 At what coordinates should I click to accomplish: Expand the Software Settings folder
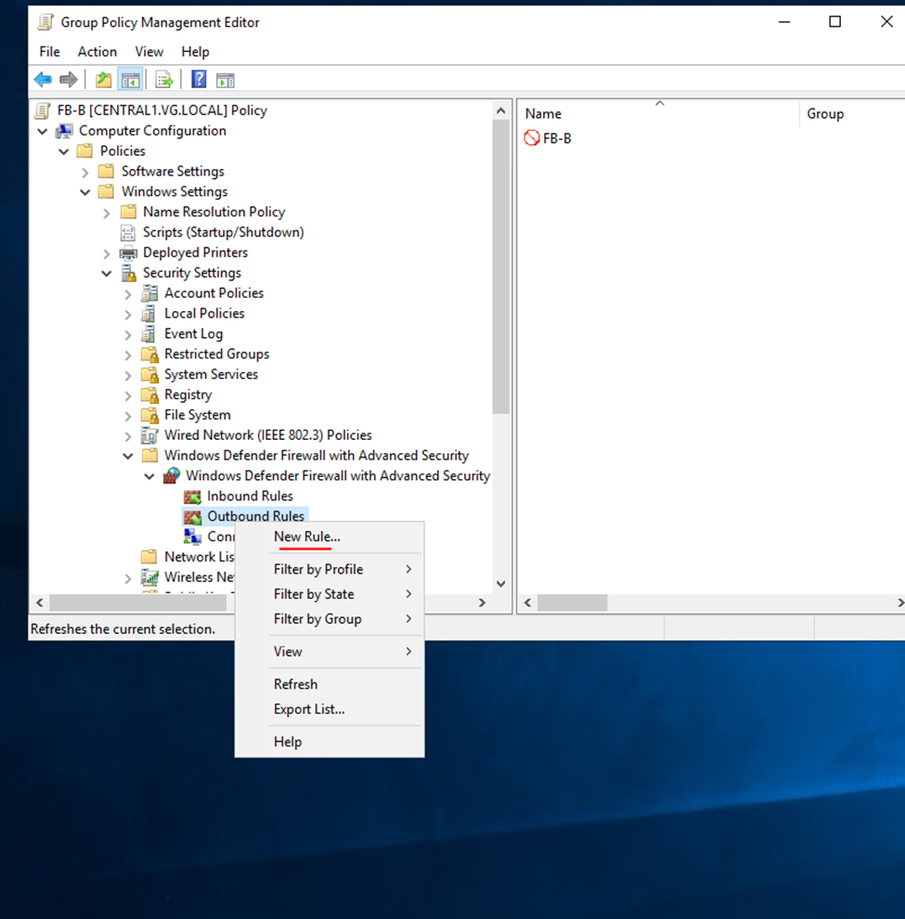pyautogui.click(x=85, y=172)
